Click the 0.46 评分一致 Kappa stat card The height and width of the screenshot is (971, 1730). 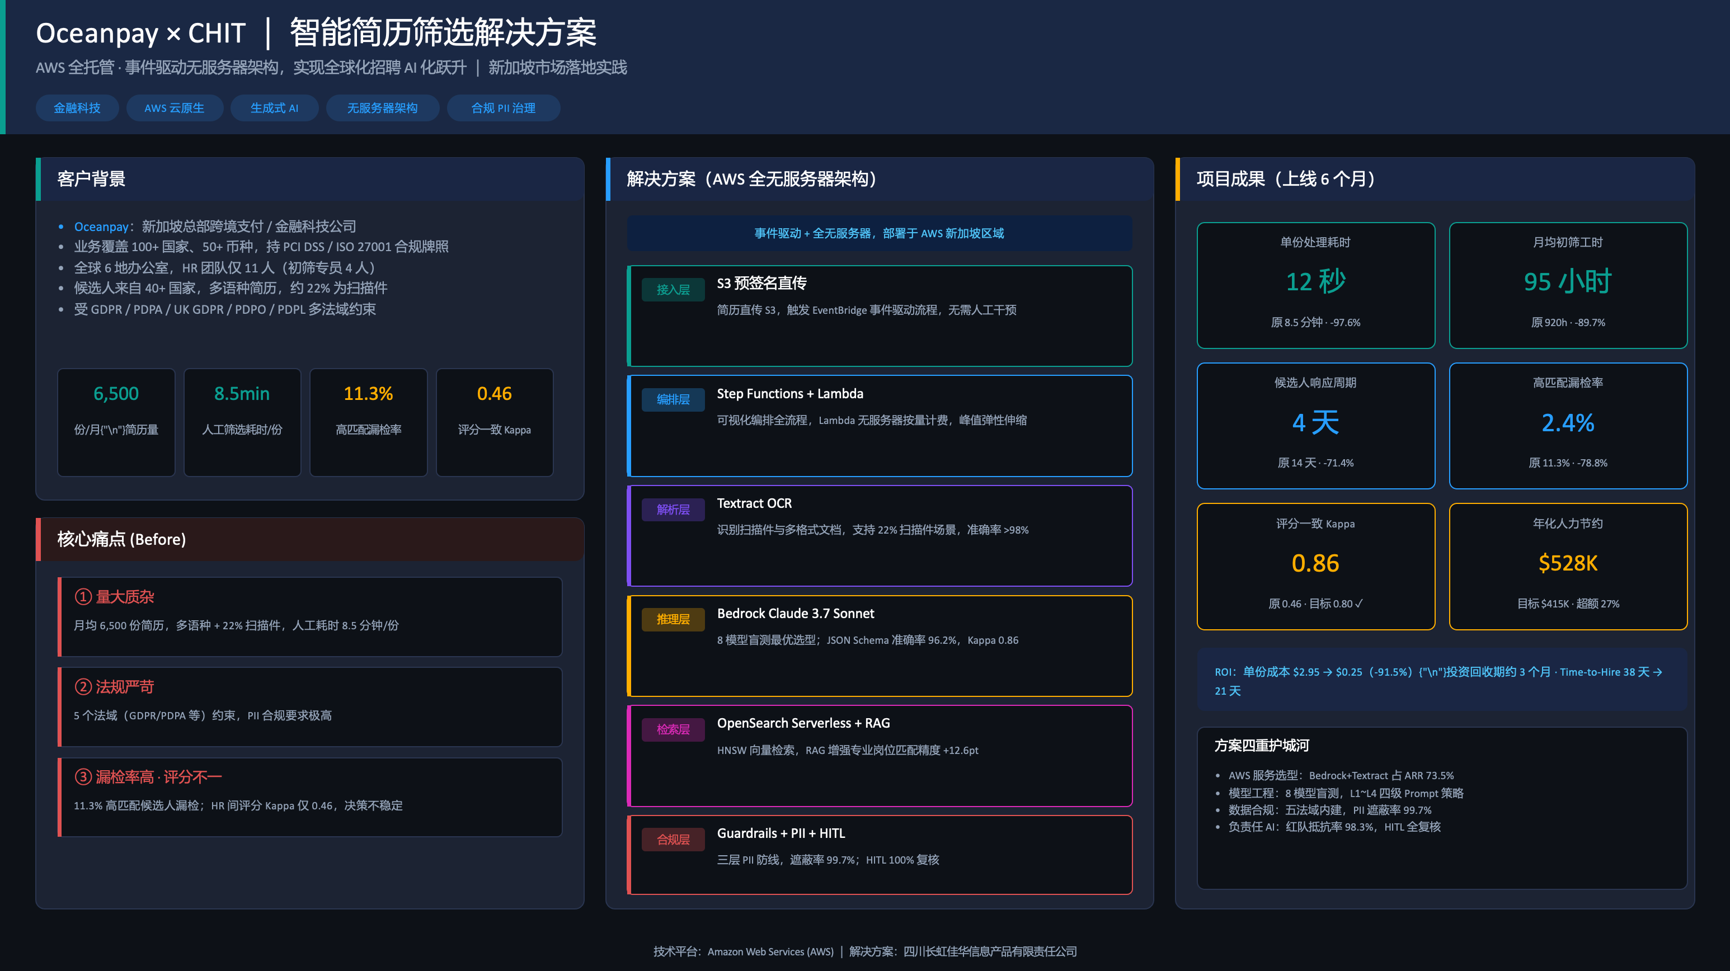495,422
